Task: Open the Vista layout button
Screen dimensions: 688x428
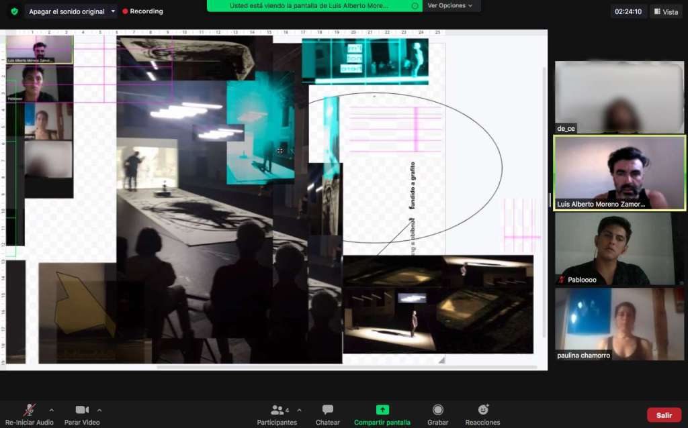Action: tap(665, 11)
